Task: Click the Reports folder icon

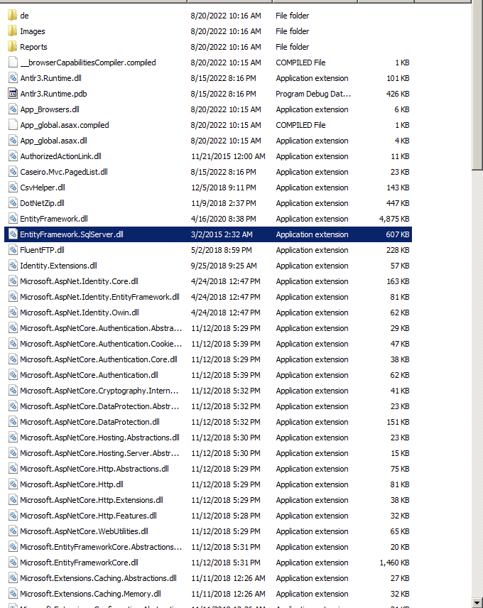Action: coord(13,47)
